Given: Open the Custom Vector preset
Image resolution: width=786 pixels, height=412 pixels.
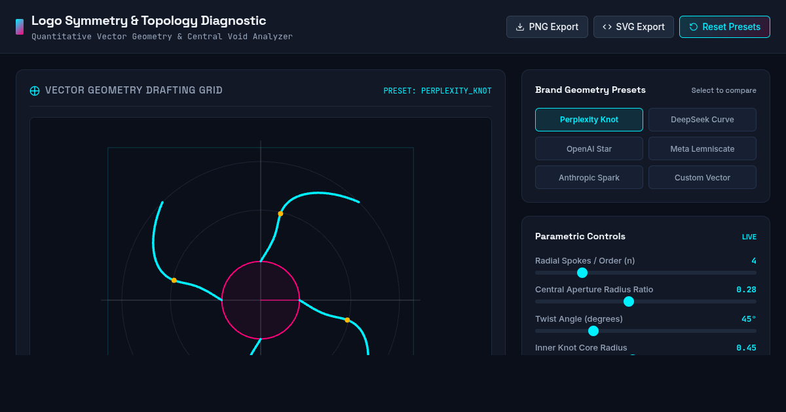Looking at the screenshot, I should 702,177.
